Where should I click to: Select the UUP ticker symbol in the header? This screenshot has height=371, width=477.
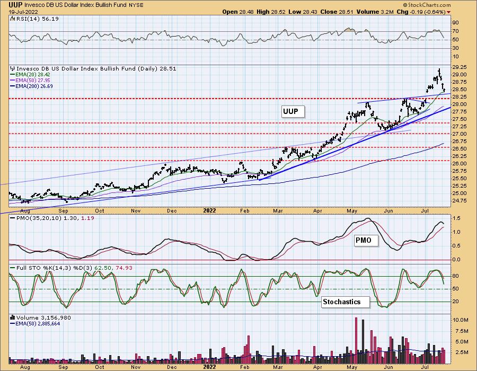pyautogui.click(x=15, y=5)
